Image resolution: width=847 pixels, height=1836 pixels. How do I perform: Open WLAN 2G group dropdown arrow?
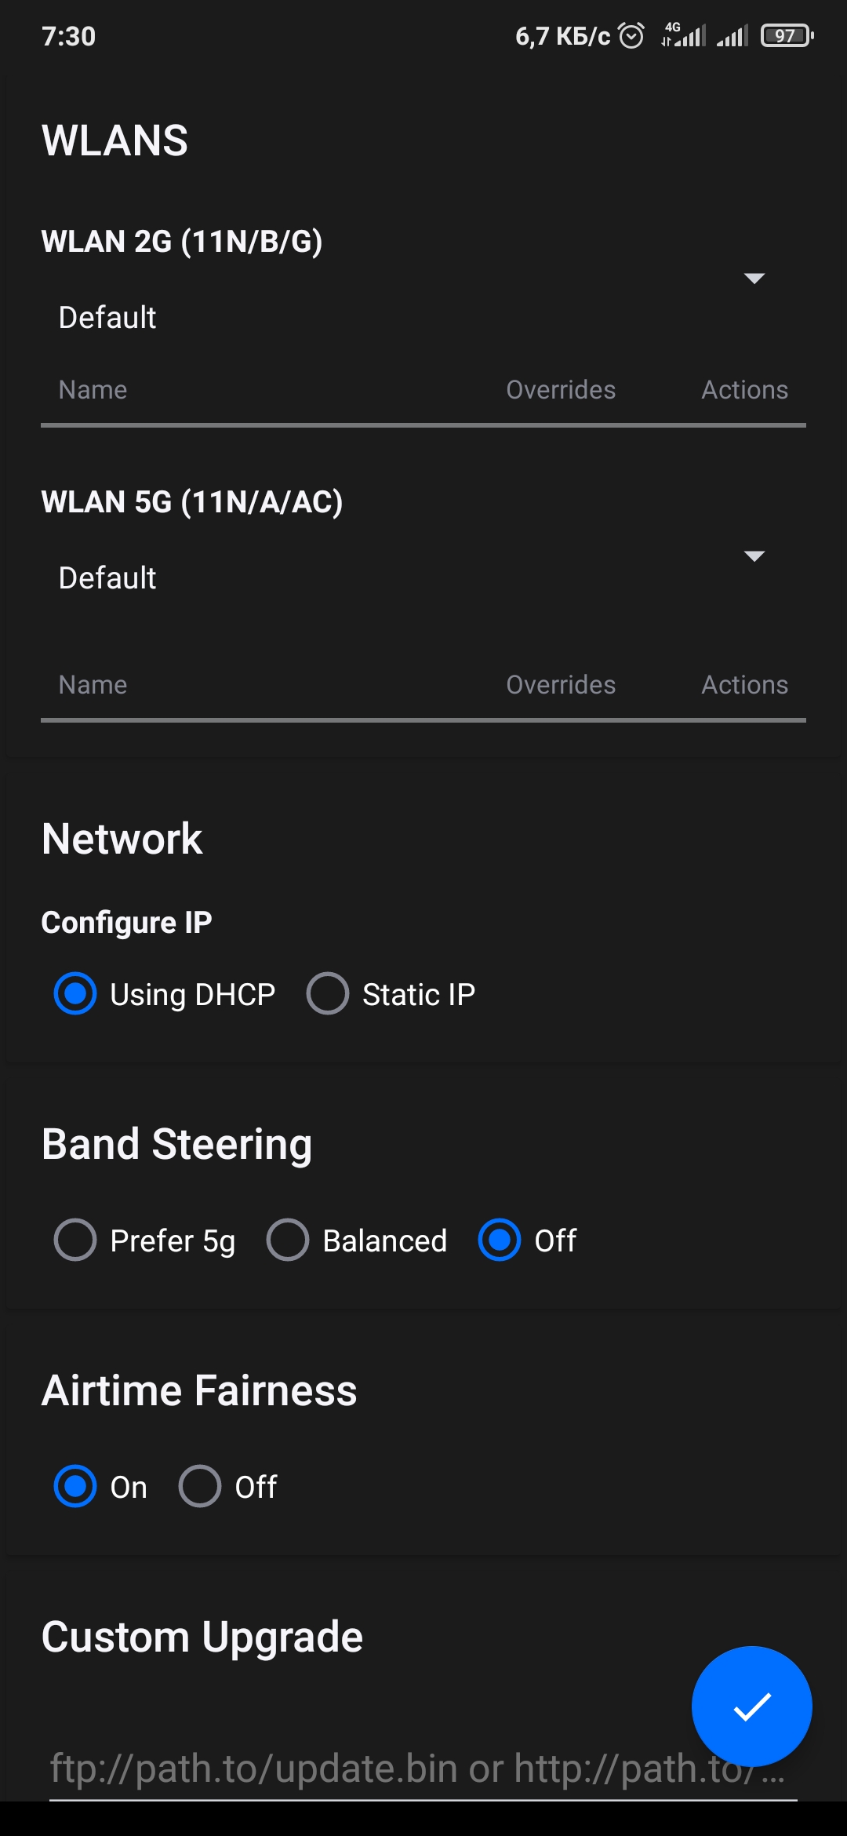point(754,279)
